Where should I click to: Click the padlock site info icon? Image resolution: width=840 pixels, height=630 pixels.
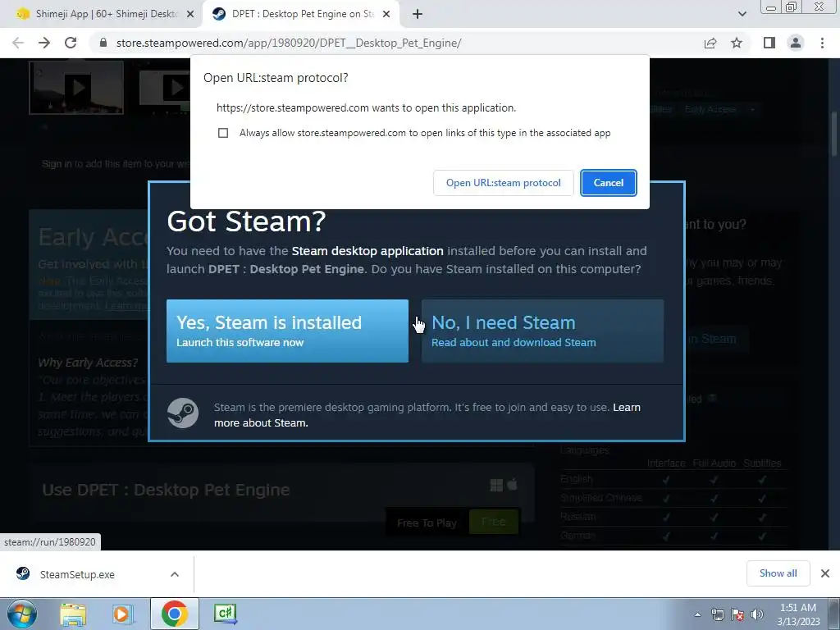(x=103, y=43)
